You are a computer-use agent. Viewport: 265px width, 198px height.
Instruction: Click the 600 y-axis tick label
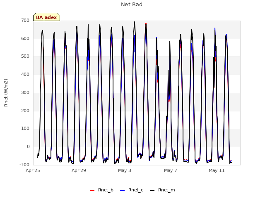click(25, 38)
